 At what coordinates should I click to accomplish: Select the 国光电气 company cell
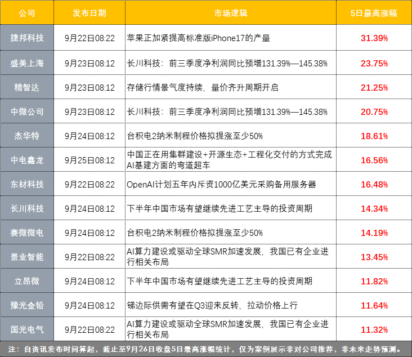click(x=27, y=329)
